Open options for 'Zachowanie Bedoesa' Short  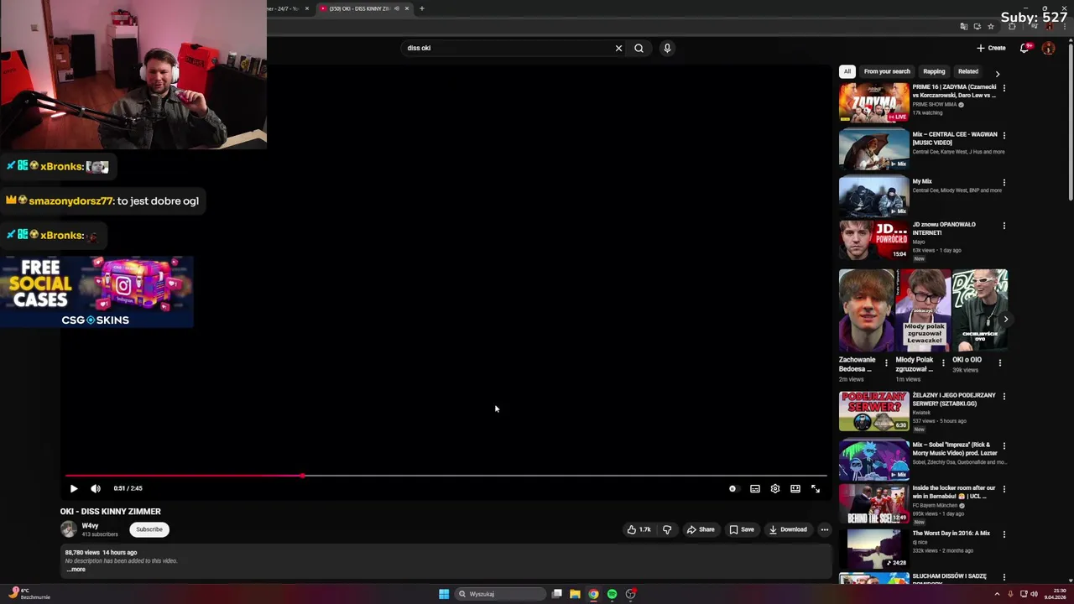click(886, 362)
